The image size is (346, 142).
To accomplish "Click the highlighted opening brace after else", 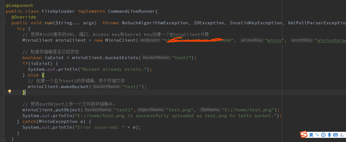I will [x=43, y=75].
